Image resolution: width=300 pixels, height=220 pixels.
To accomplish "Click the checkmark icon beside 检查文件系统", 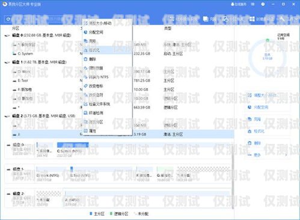I will 85,104.
